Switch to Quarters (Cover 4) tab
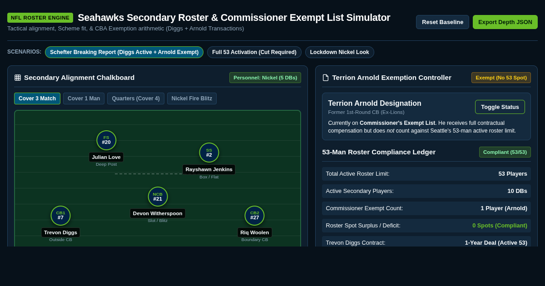The image size is (545, 286). pos(136,99)
